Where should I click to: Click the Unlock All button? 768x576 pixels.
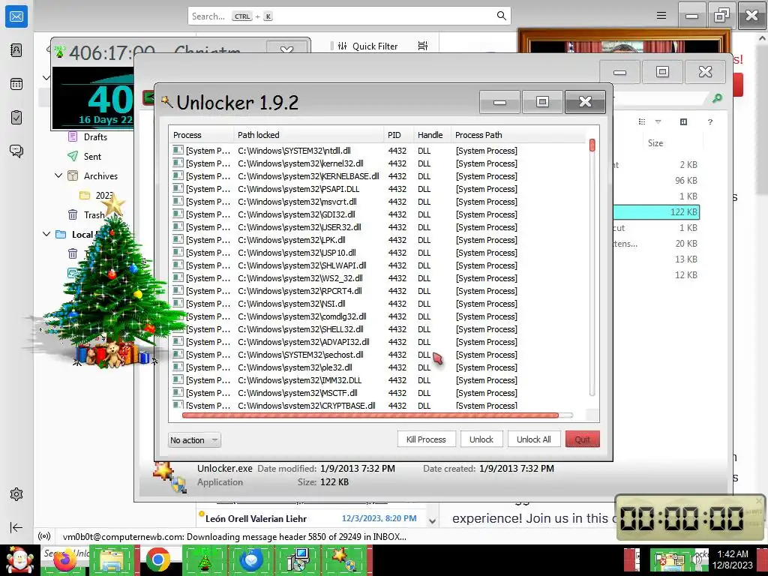[x=533, y=439]
